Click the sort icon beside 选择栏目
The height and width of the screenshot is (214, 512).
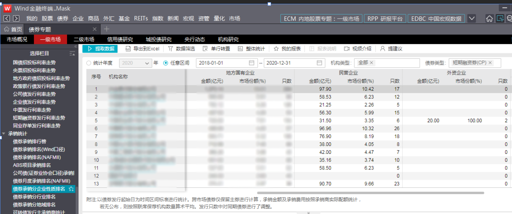72,53
